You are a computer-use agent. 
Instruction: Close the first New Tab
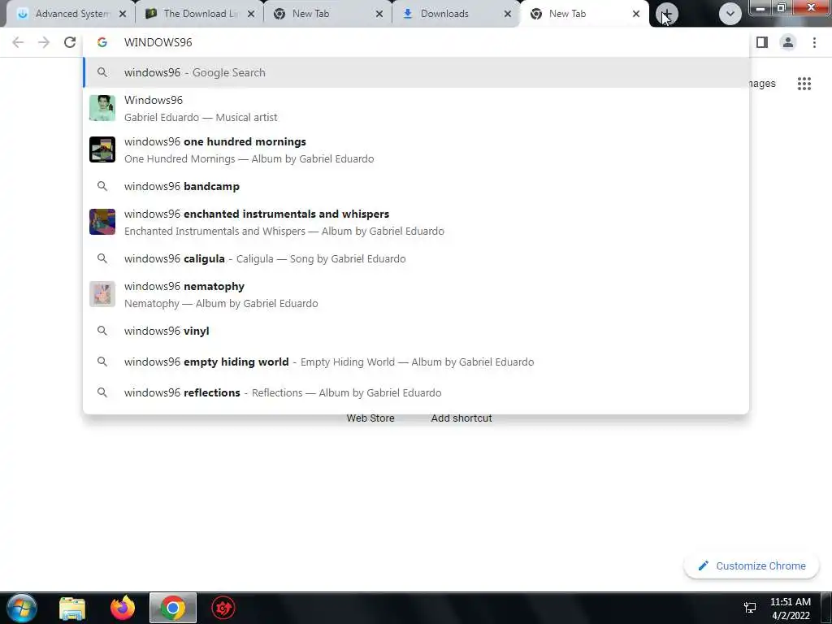379,14
